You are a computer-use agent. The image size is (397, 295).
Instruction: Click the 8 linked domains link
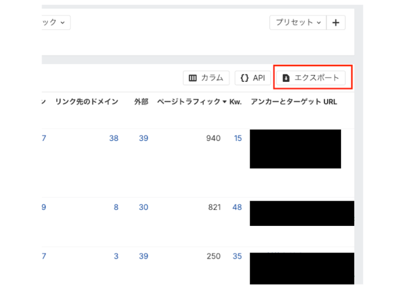pyautogui.click(x=116, y=207)
